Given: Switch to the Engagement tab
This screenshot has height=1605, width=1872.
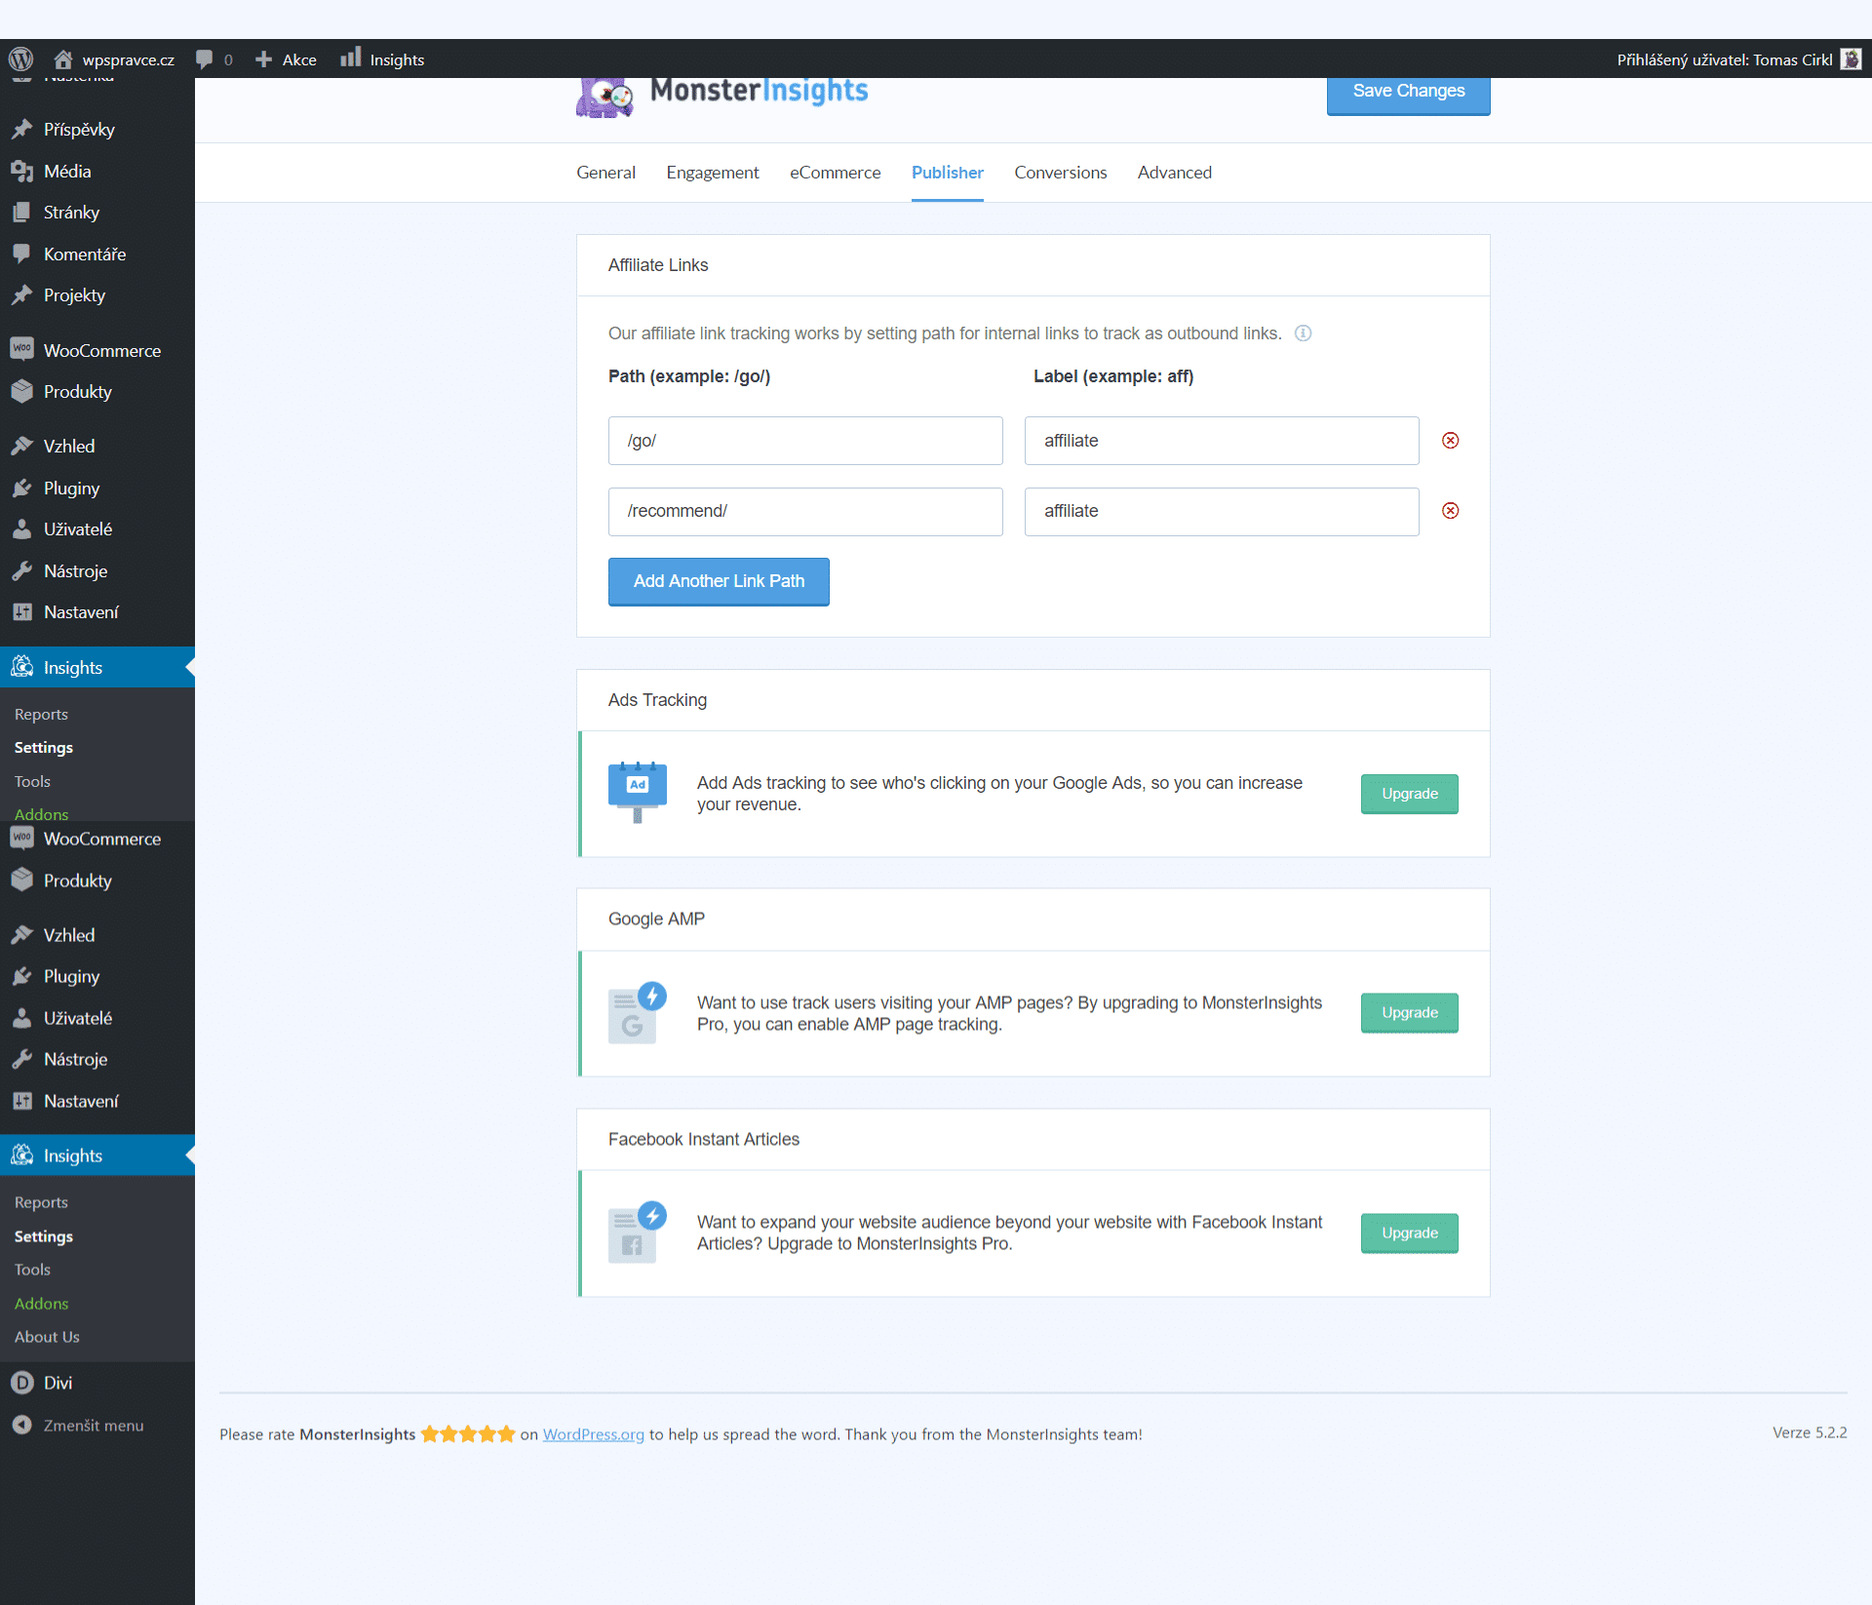Looking at the screenshot, I should [x=713, y=173].
